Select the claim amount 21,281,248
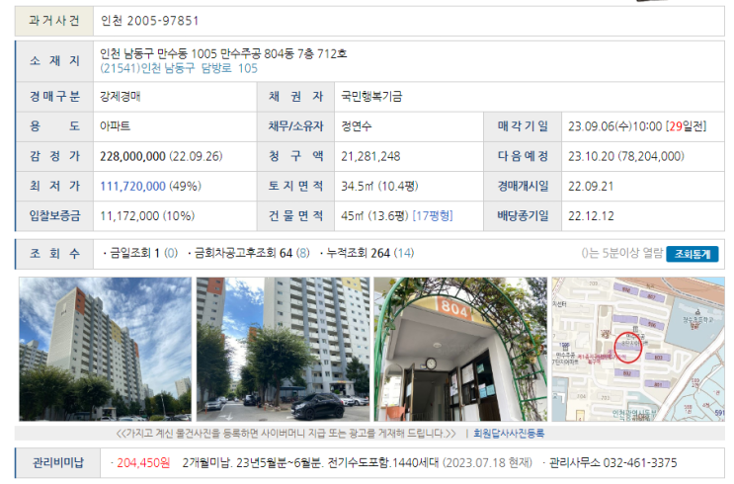The height and width of the screenshot is (484, 734). [370, 156]
